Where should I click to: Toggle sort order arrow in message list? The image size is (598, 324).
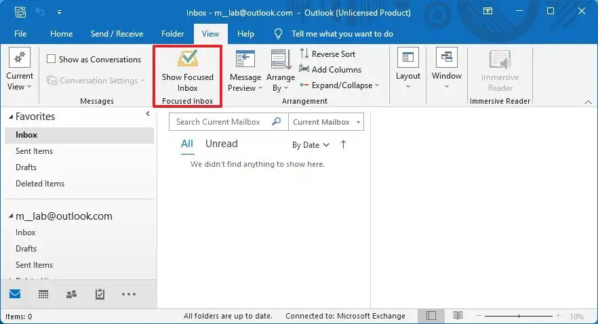[343, 144]
